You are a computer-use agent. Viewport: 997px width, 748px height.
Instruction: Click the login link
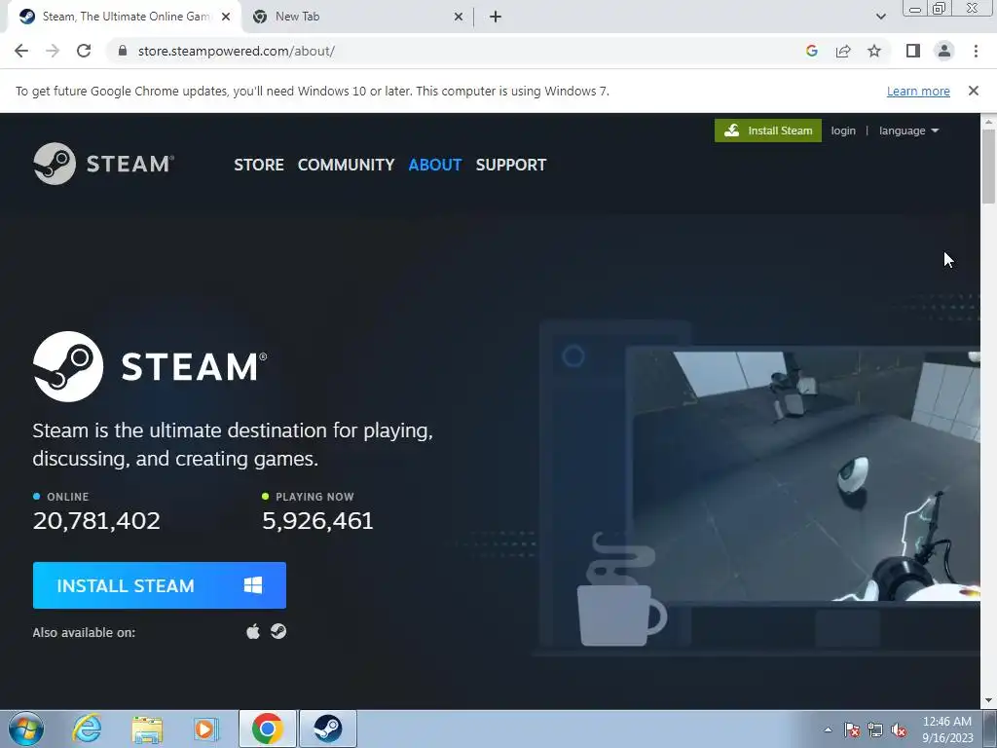pos(843,131)
